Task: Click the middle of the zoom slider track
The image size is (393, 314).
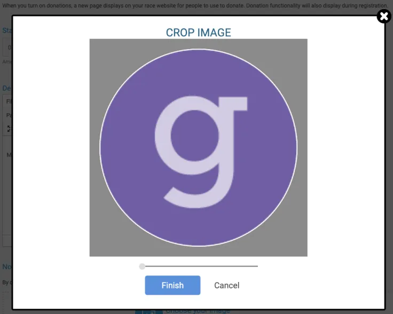Action: tap(199, 266)
